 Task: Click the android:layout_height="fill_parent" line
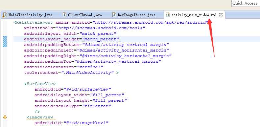coord(81,100)
